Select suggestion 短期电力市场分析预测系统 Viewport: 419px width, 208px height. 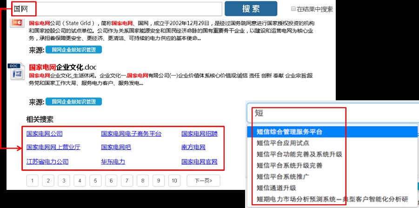click(x=333, y=199)
